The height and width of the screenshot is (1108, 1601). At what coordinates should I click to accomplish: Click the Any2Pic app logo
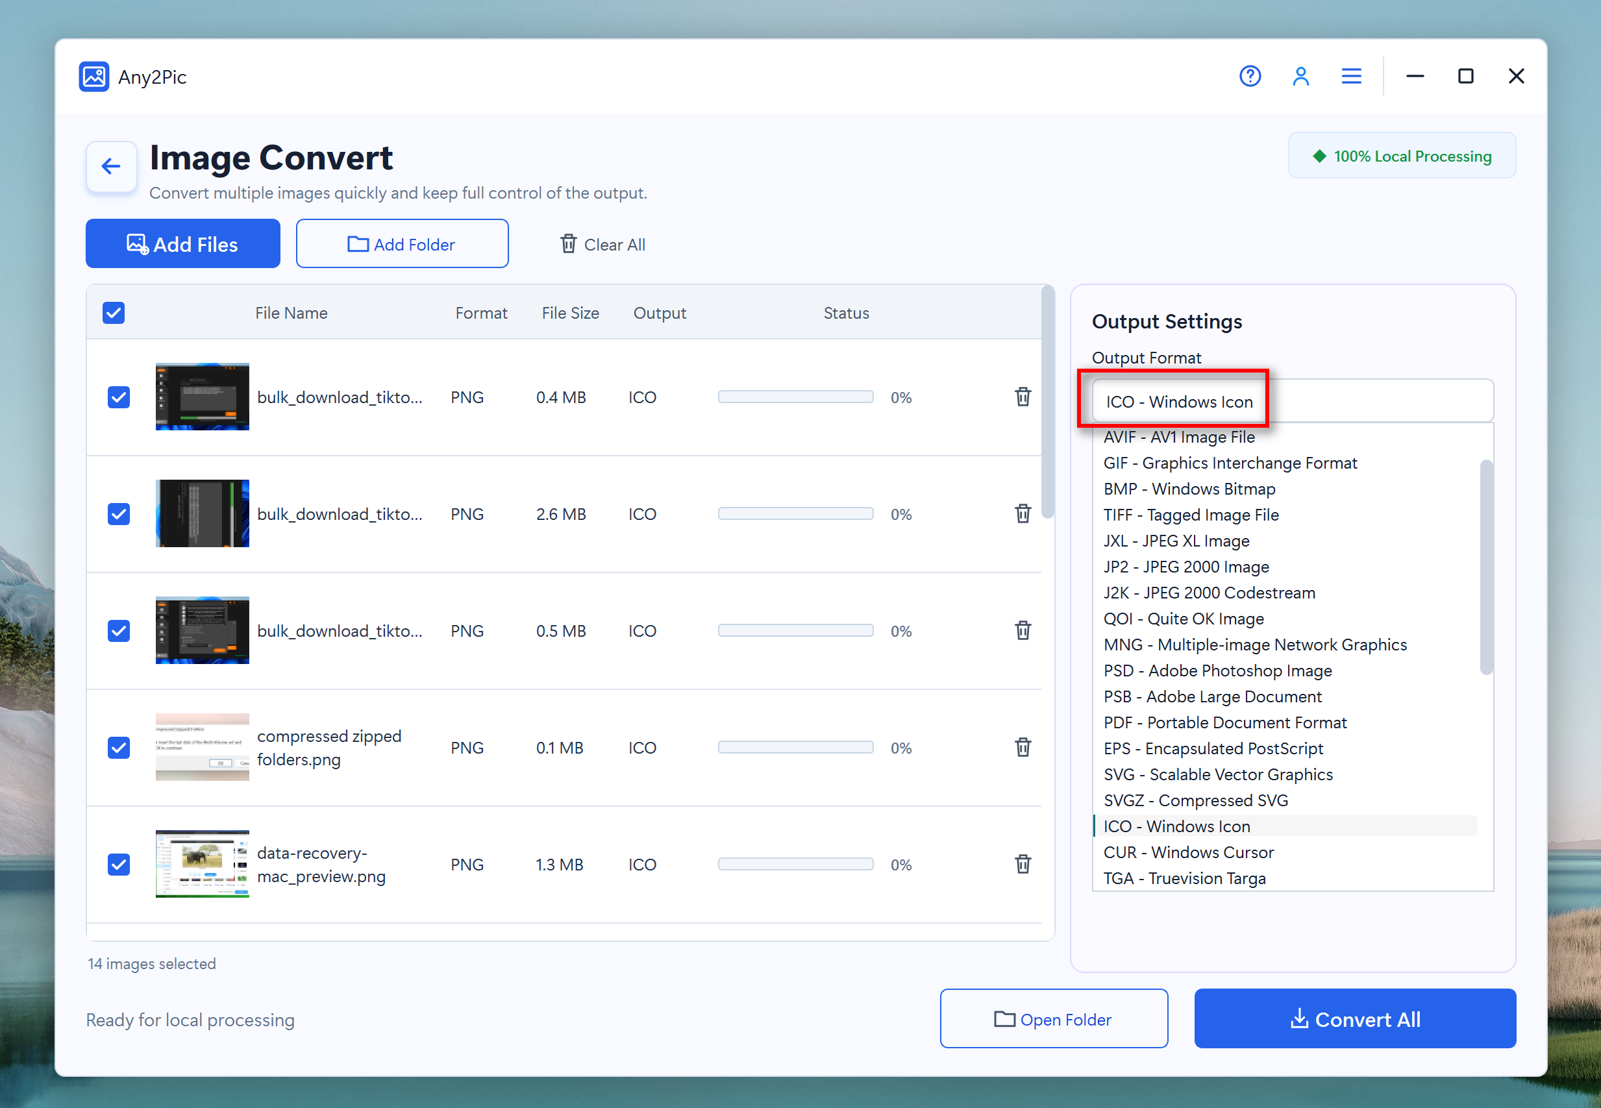pos(93,77)
